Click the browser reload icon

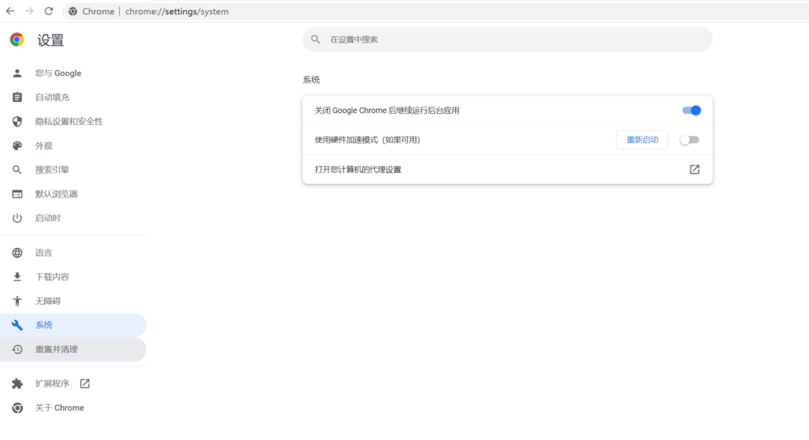click(49, 12)
